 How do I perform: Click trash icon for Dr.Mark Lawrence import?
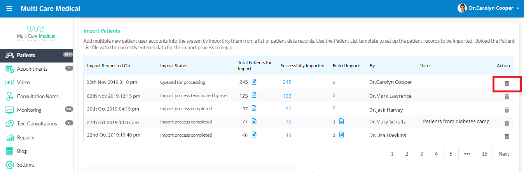[x=507, y=97]
